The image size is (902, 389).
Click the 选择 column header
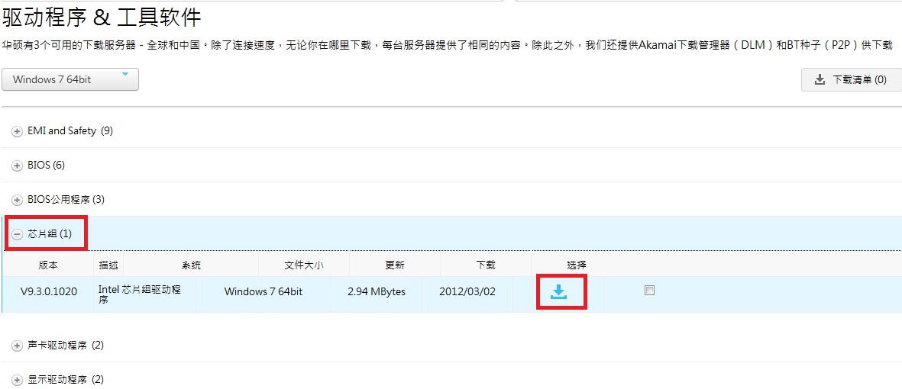coord(577,265)
